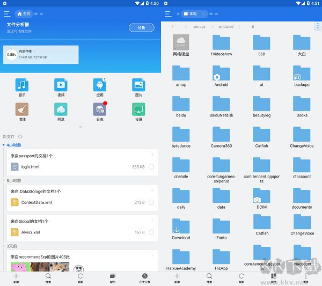Open the 内部存储 internal storage card

(x=41, y=55)
